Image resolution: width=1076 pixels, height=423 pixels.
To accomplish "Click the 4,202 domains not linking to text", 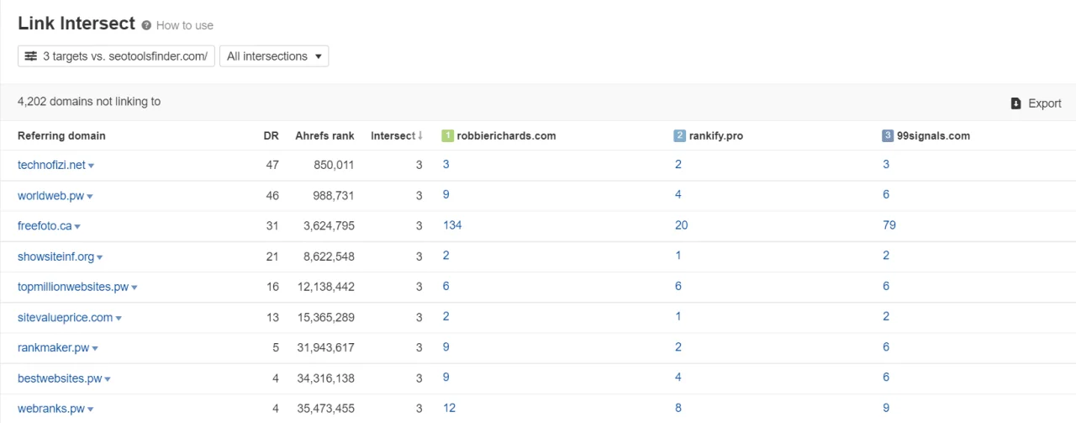I will click(89, 102).
